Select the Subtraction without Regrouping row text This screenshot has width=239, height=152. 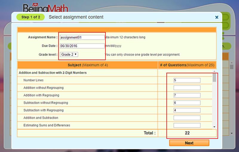pyautogui.click(x=46, y=103)
